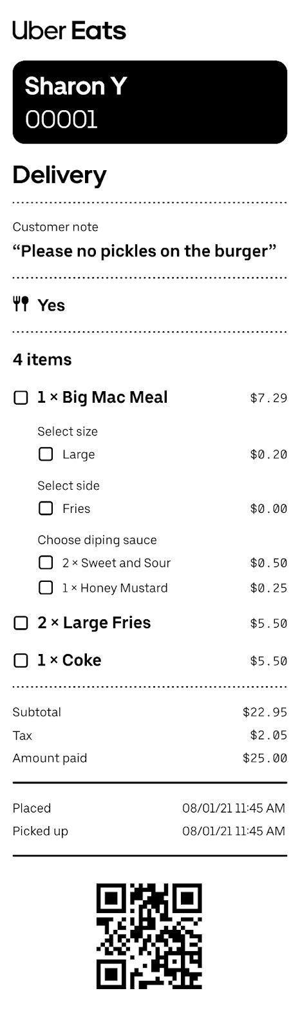Viewport: 300px width, 1031px height.
Task: Check off the 2 × Large Fries item
Action: (21, 623)
